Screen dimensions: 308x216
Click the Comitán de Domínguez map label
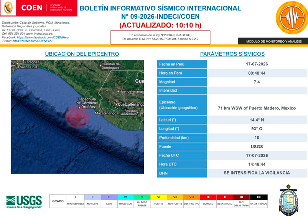click(x=110, y=66)
